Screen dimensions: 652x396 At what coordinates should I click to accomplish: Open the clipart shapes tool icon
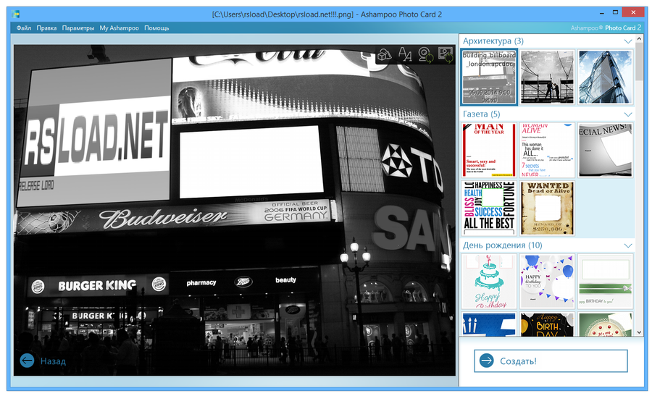[385, 54]
